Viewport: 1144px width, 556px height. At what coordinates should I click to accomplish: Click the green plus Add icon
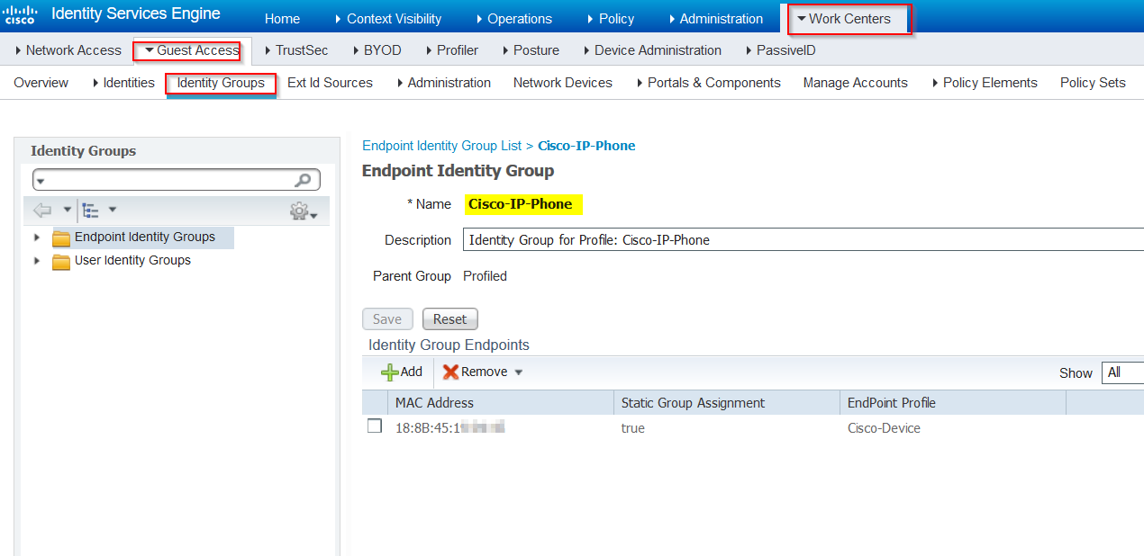click(390, 372)
